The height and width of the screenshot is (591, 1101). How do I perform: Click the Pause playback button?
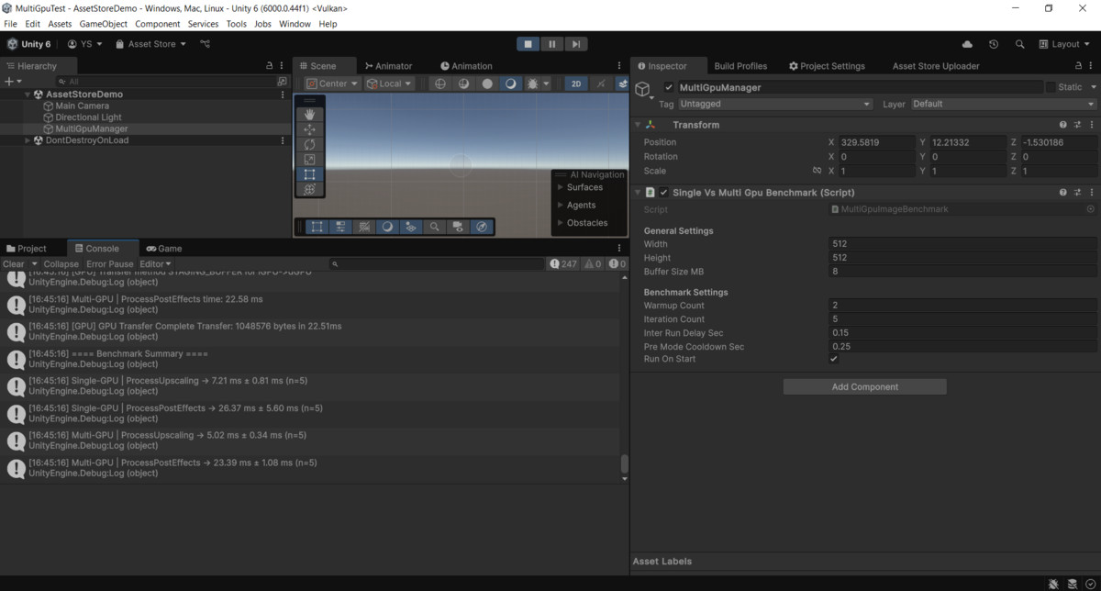pyautogui.click(x=551, y=44)
